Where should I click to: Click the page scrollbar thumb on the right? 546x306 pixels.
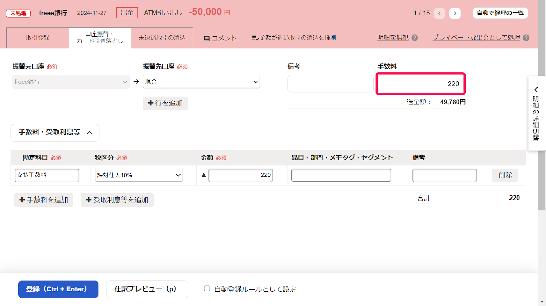pyautogui.click(x=542, y=105)
